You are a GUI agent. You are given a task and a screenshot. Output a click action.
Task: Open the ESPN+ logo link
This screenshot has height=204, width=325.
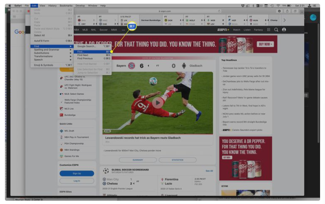click(x=223, y=30)
